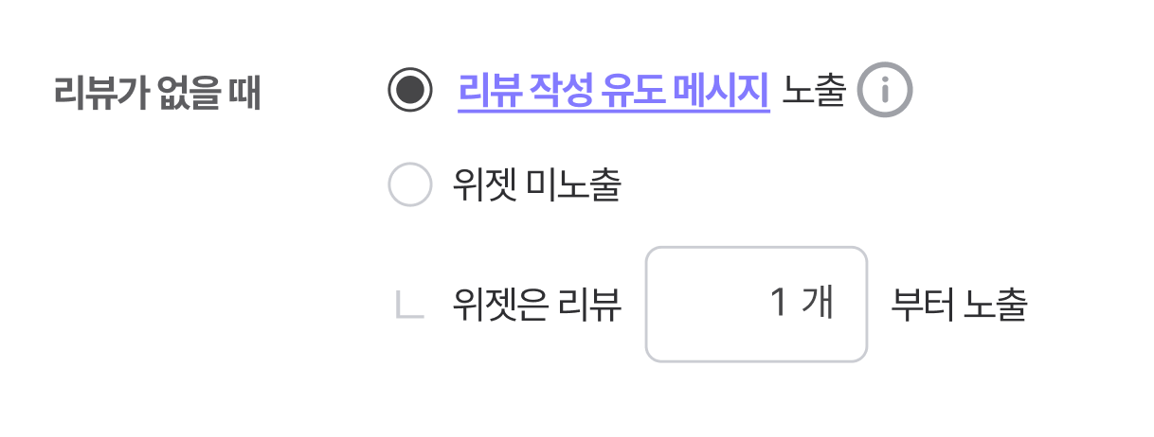Show the tooltip via the circled i icon

(884, 91)
